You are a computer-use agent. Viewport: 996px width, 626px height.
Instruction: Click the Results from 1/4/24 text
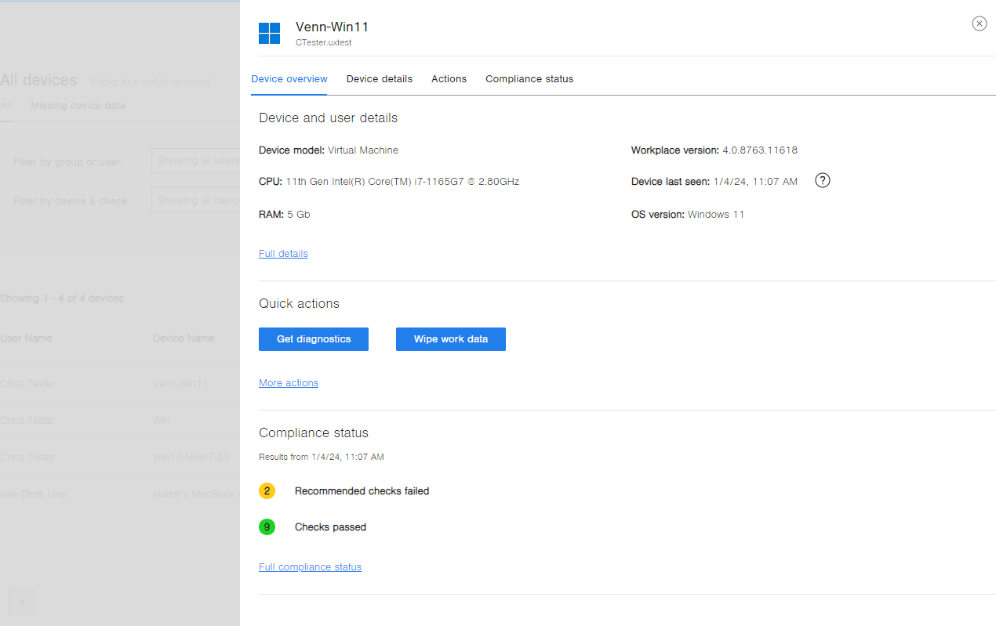tap(322, 457)
